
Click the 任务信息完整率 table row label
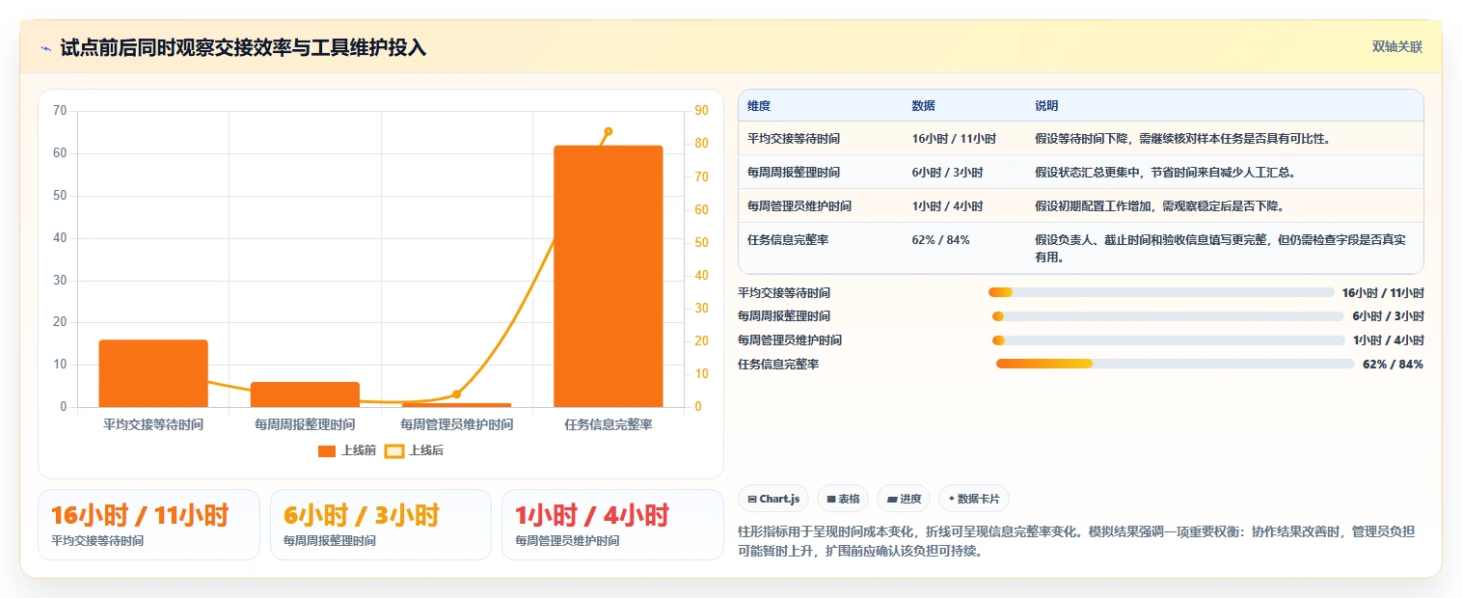pos(788,240)
